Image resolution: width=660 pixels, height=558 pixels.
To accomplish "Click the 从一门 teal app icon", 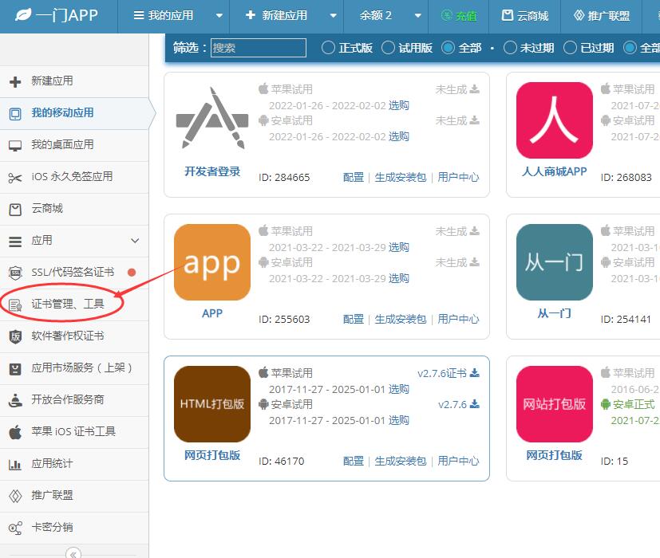I will click(x=555, y=262).
